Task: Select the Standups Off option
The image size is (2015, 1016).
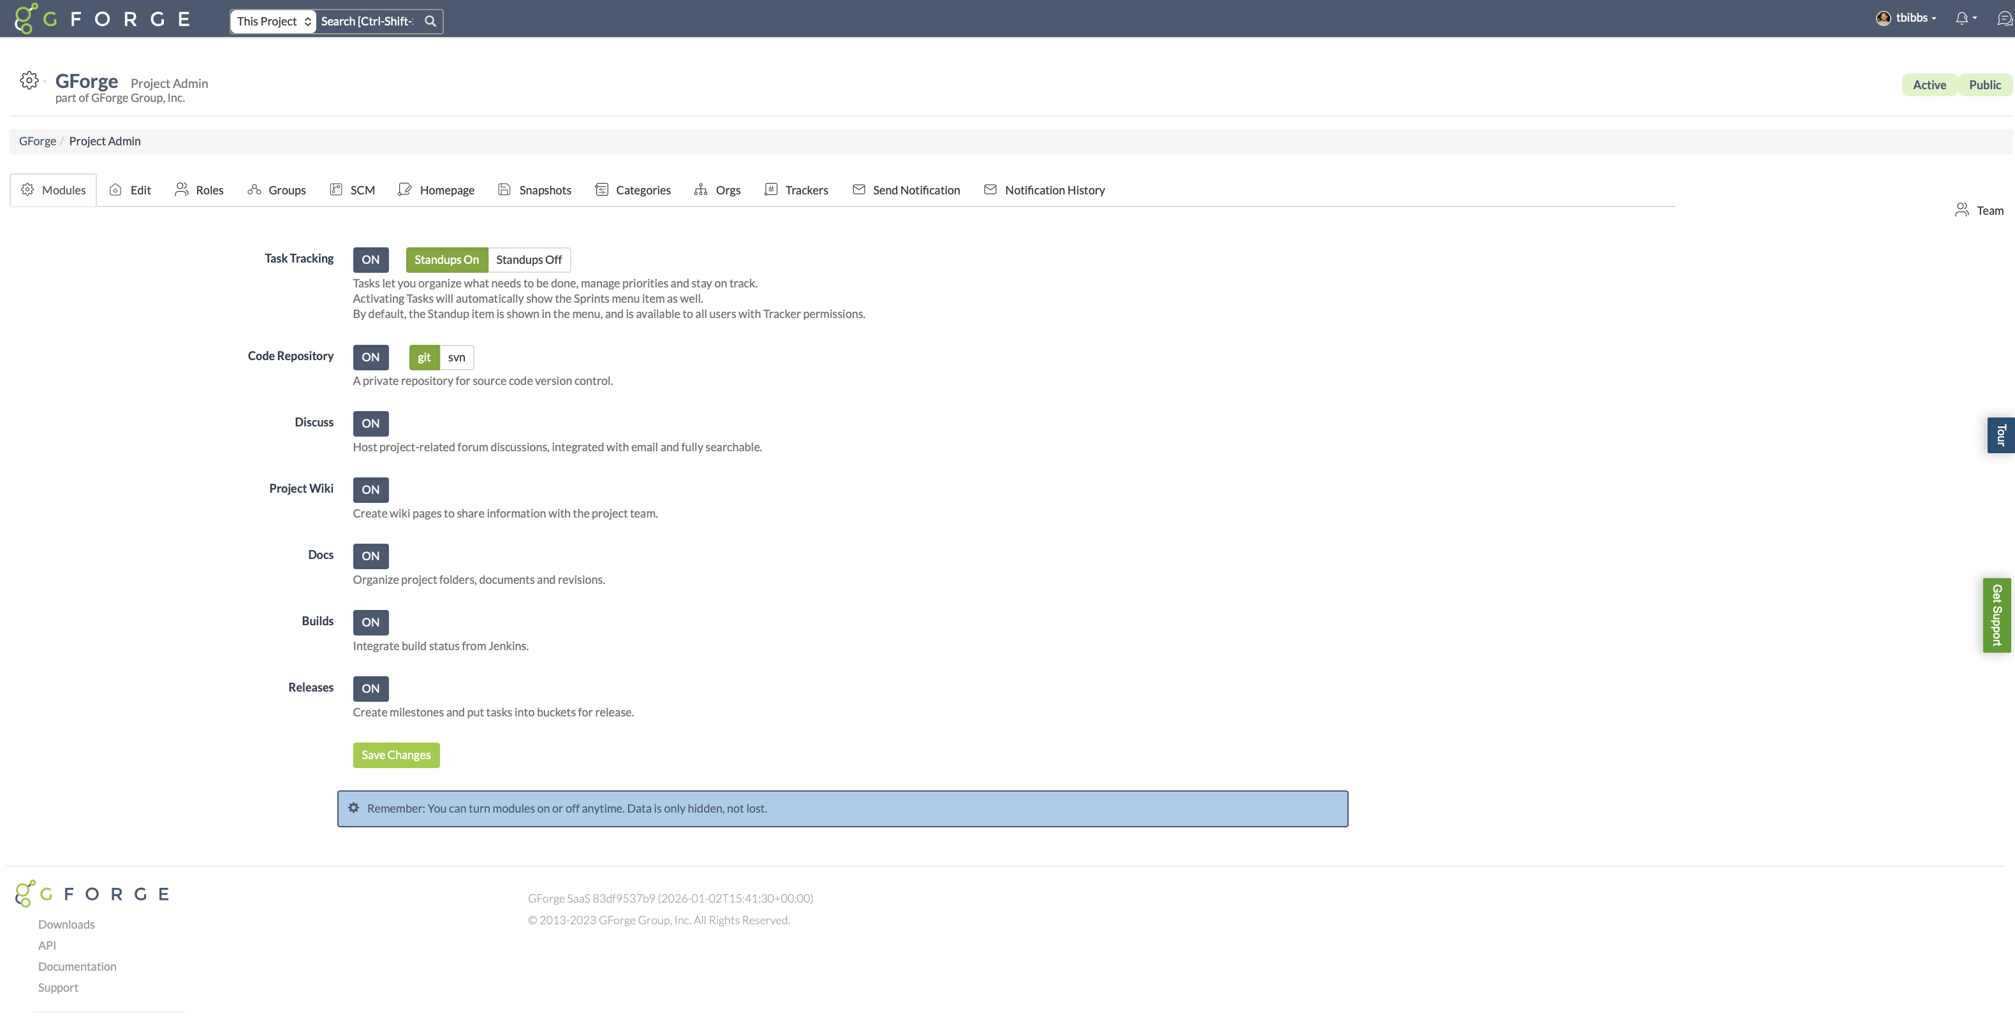Action: [529, 259]
